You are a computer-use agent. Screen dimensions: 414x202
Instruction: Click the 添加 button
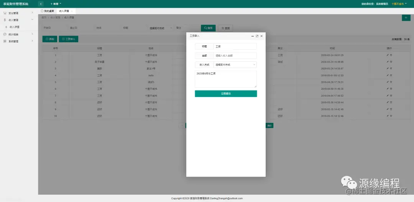(x=49, y=39)
